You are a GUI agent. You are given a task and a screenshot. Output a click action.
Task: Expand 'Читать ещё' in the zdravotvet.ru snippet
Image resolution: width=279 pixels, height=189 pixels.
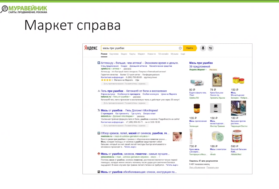point(172,165)
